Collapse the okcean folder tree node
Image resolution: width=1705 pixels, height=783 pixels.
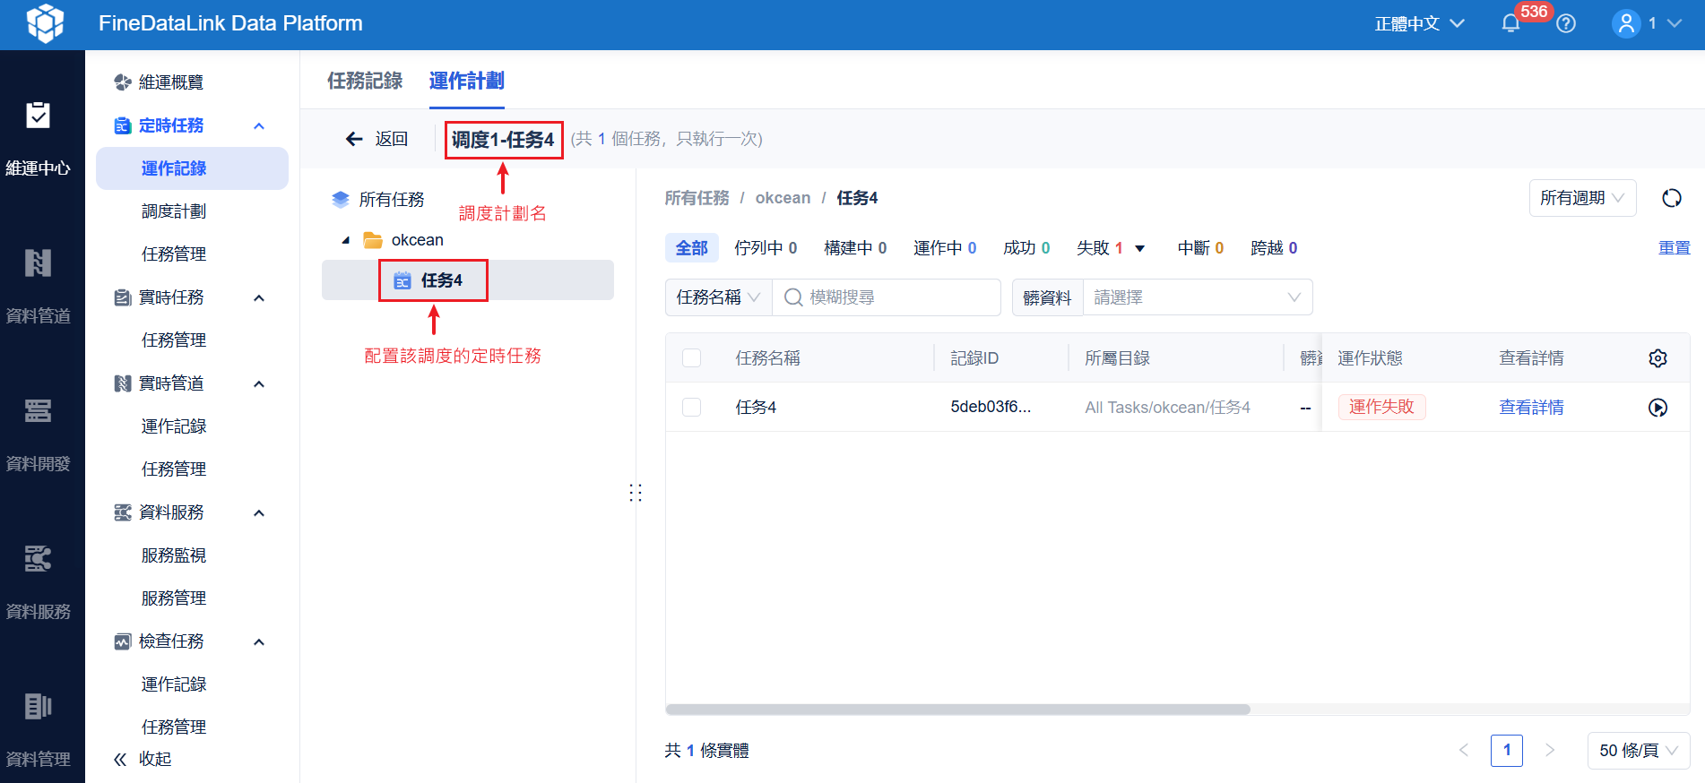tap(346, 240)
